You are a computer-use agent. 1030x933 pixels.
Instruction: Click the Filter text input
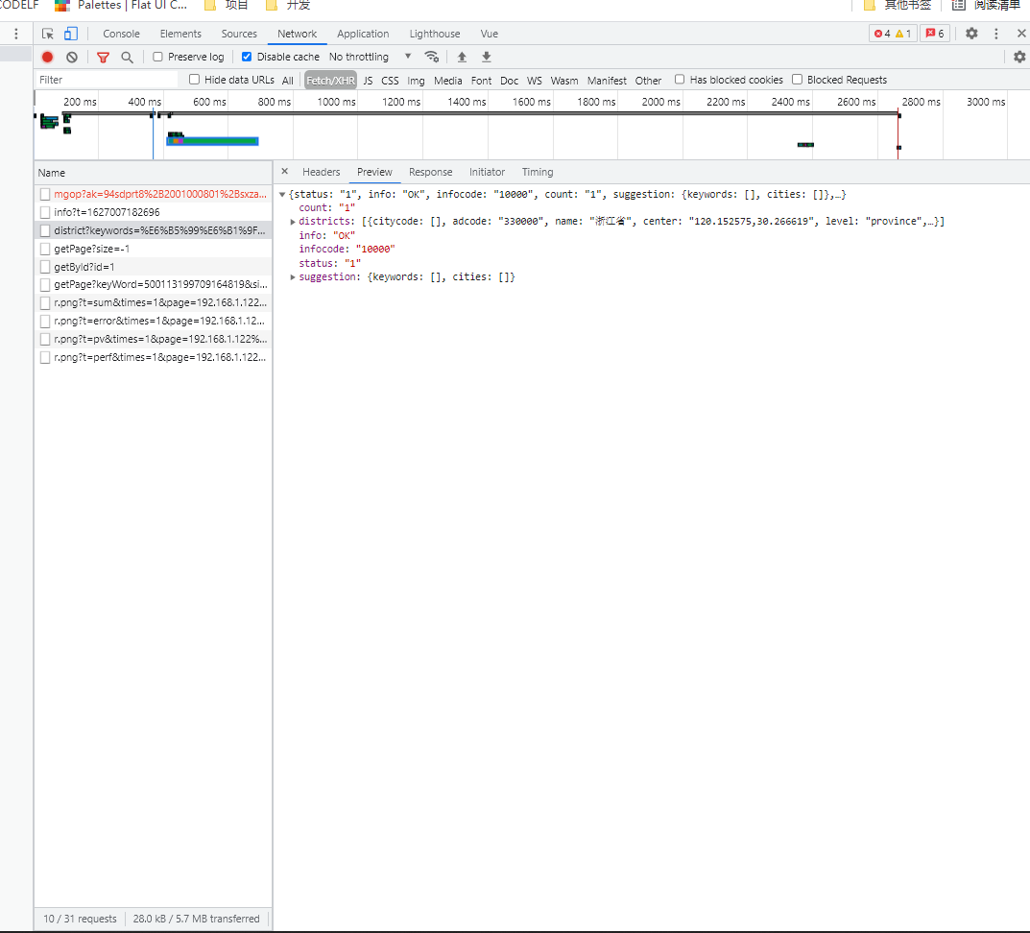tap(108, 80)
